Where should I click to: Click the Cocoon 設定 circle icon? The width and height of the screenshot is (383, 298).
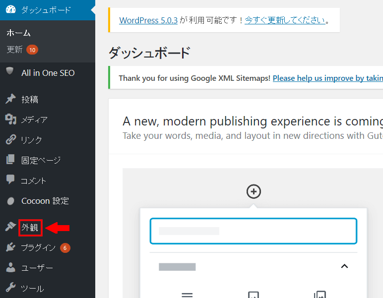tap(10, 201)
